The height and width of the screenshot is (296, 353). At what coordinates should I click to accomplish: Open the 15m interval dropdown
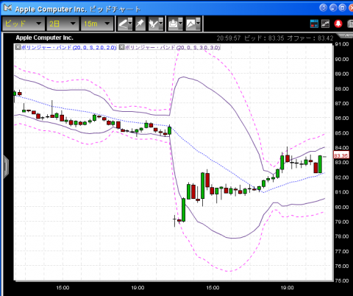tap(97, 24)
